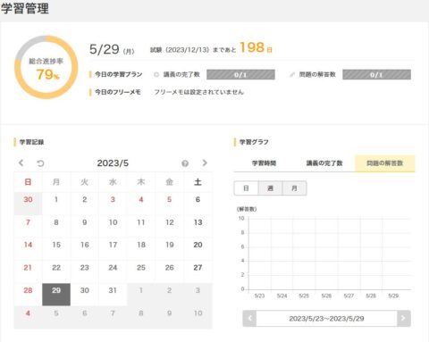Select the 週 weekly view button
This screenshot has width=429, height=342.
click(x=270, y=188)
